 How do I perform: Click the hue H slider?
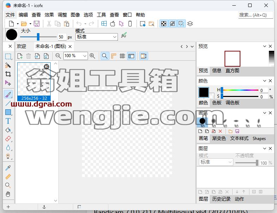240,90
